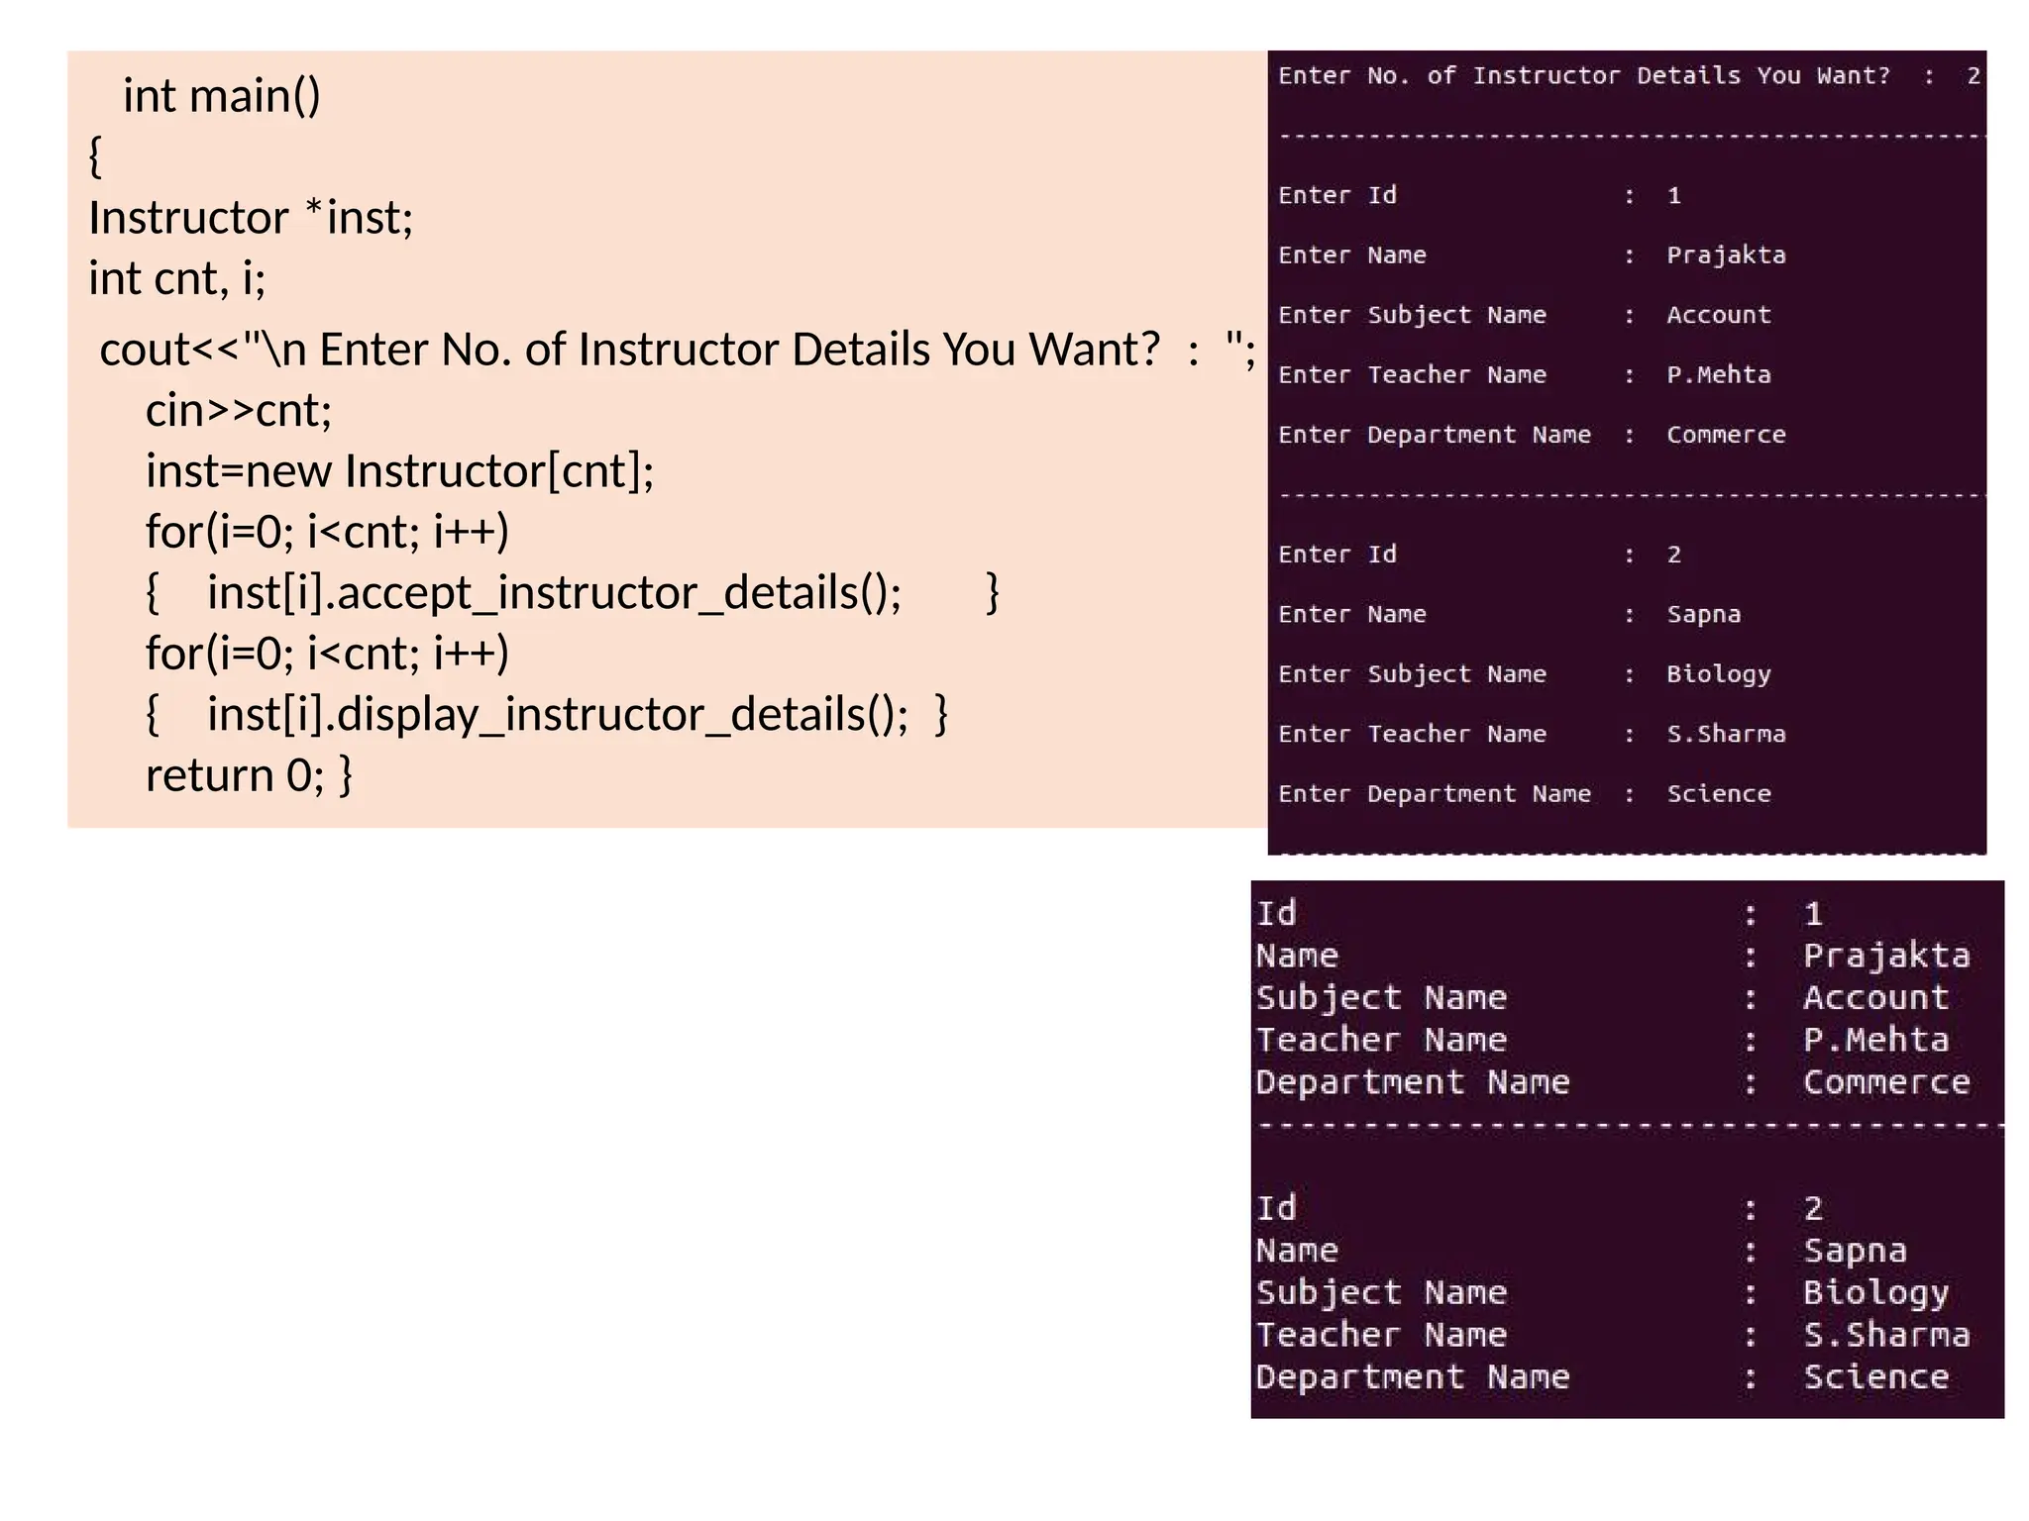Select the 'Instructor *inst;' declaration line

pyautogui.click(x=251, y=218)
